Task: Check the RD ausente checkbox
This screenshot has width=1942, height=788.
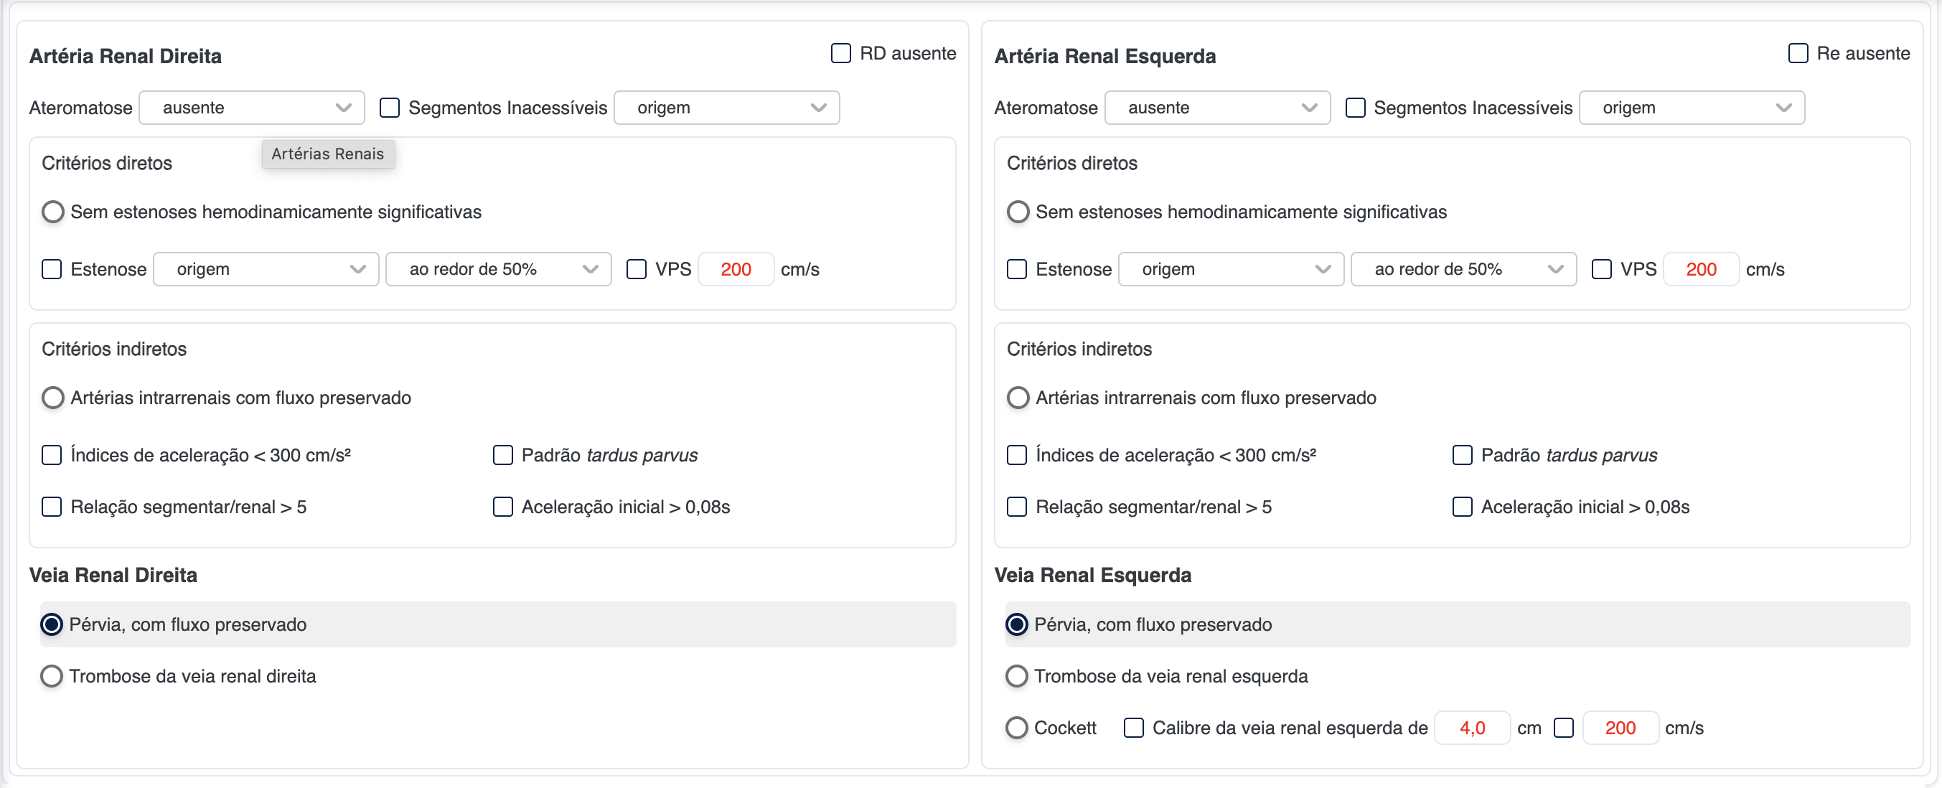Action: [x=840, y=54]
